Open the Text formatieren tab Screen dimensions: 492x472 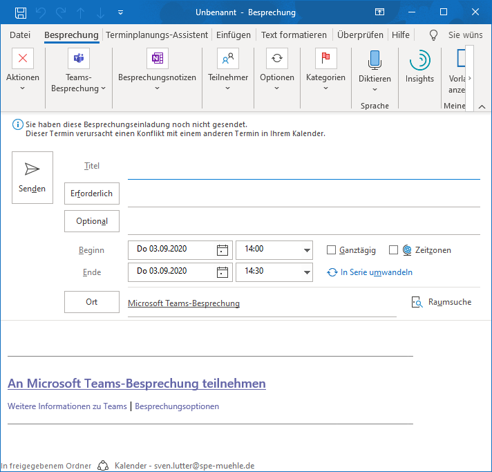(x=294, y=35)
